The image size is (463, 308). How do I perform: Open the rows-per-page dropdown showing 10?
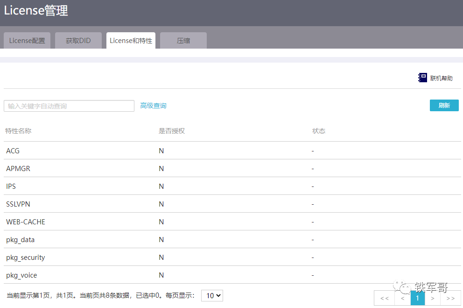point(212,295)
